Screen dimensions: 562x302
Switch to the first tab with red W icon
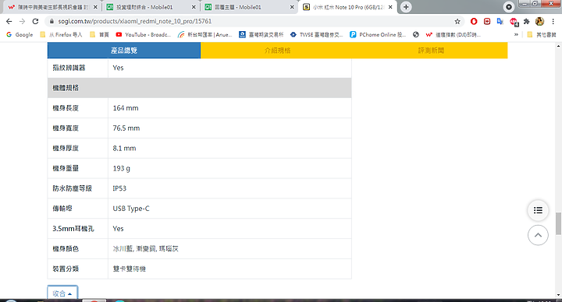point(52,7)
